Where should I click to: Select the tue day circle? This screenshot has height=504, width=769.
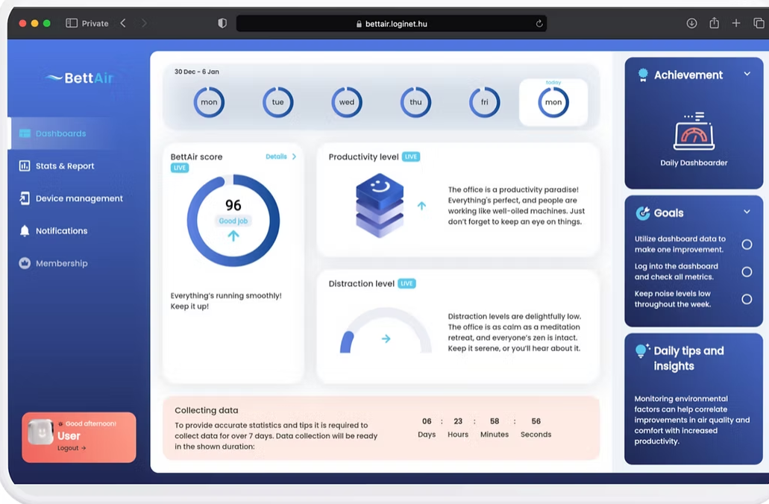point(277,102)
